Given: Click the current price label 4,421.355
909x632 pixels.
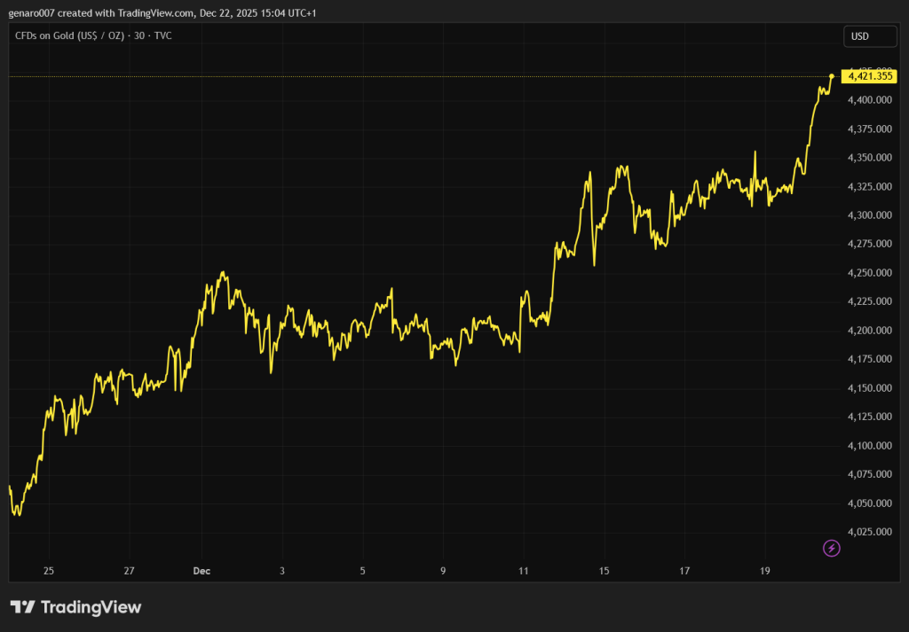Looking at the screenshot, I should 870,76.
